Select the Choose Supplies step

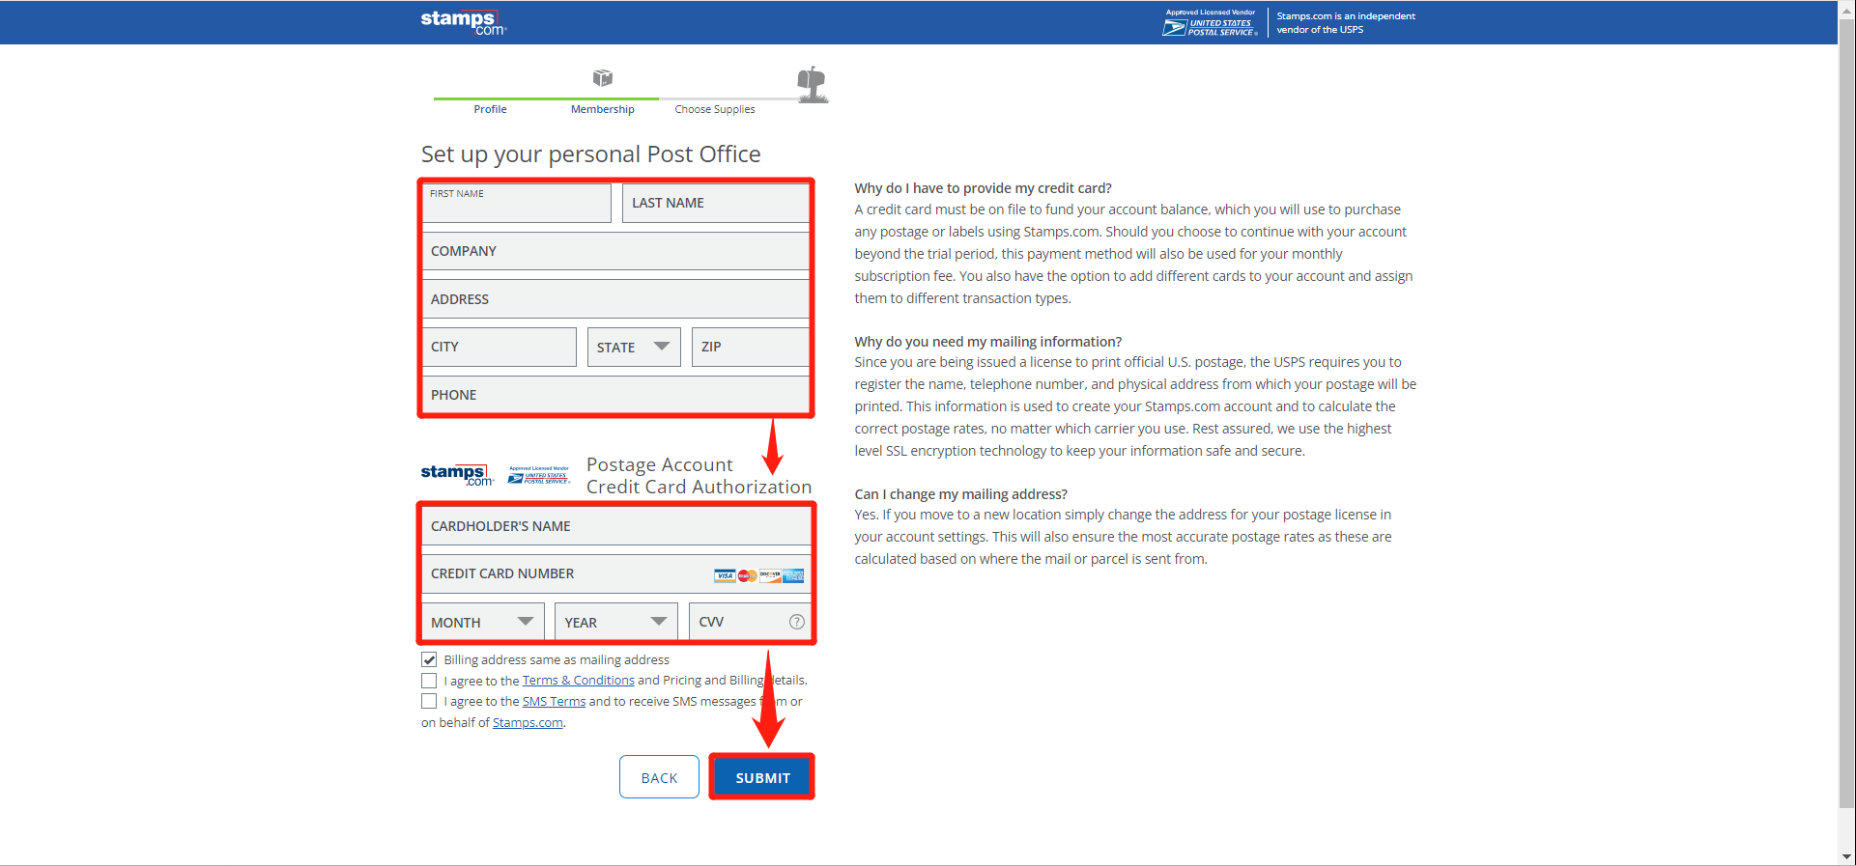coord(714,109)
